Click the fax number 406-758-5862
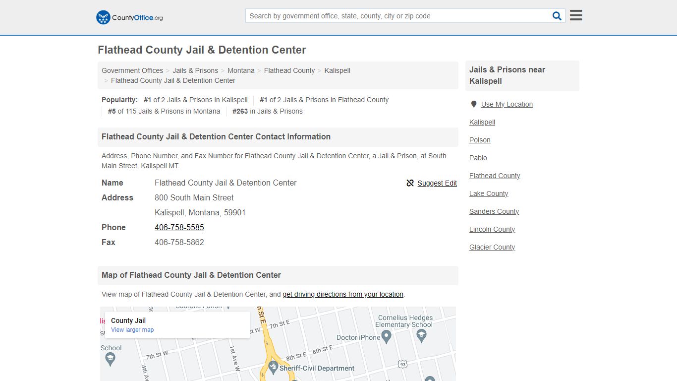This screenshot has height=381, width=677. (179, 242)
